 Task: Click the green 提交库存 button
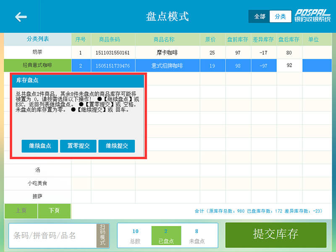(x=276, y=235)
